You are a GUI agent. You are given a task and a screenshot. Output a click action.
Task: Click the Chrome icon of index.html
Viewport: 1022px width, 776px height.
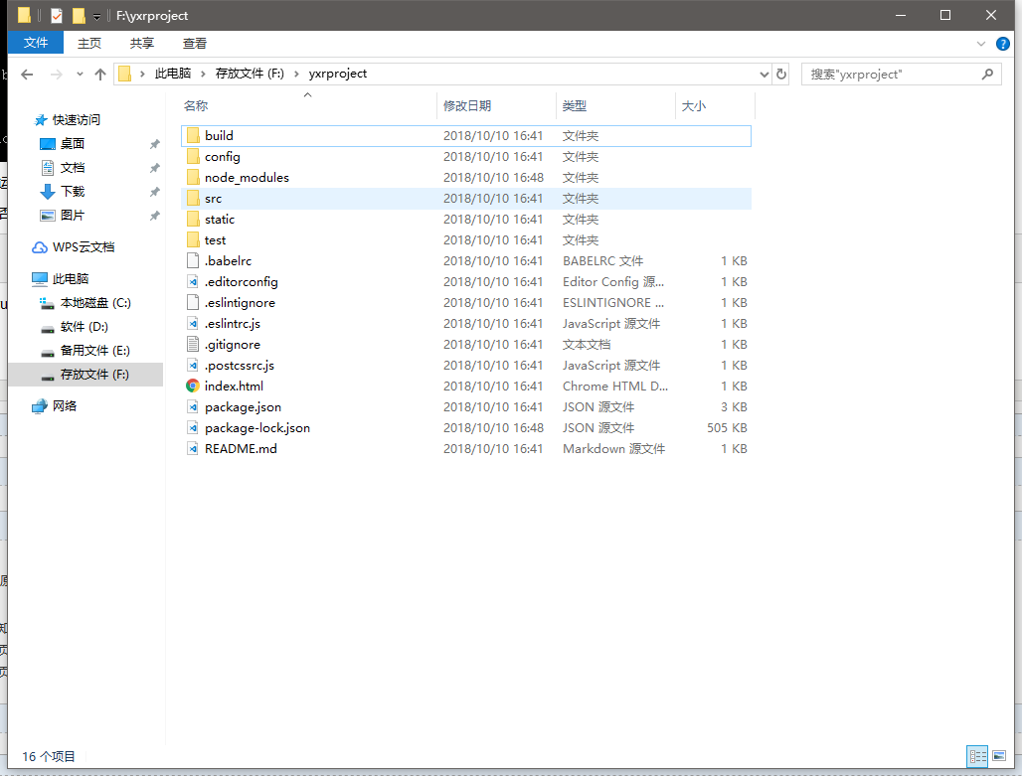(193, 386)
